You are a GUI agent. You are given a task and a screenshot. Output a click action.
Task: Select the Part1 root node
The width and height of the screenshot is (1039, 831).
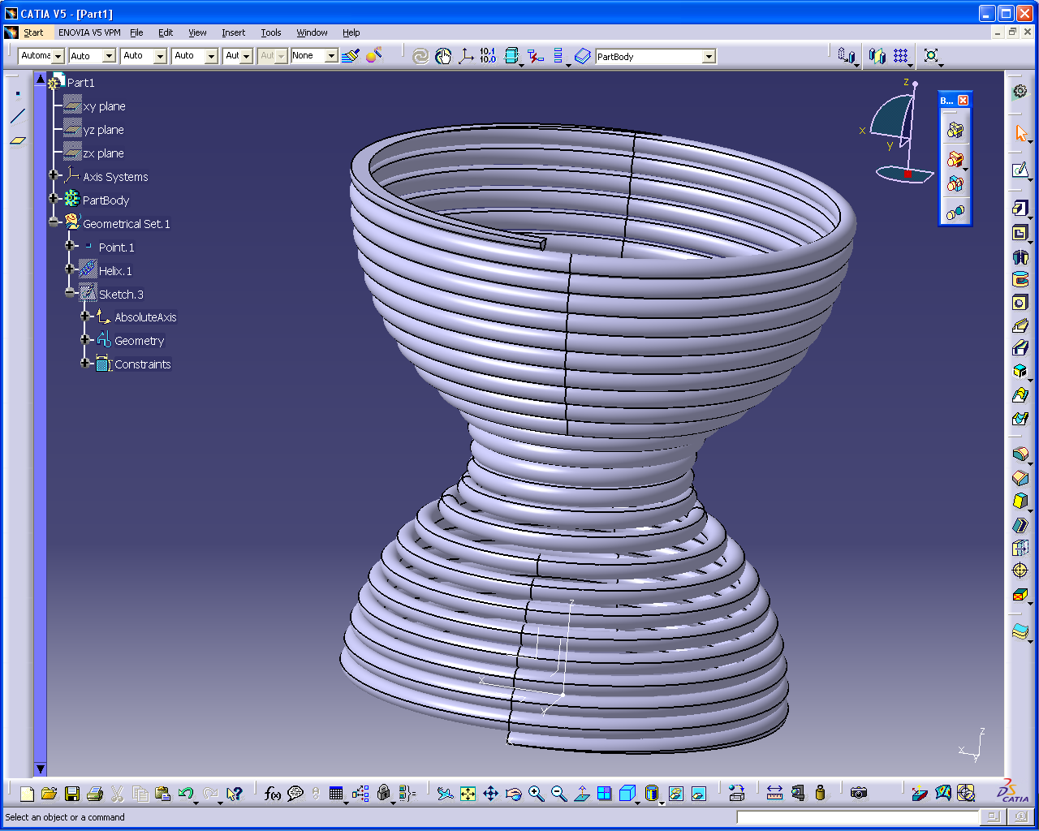click(x=80, y=83)
